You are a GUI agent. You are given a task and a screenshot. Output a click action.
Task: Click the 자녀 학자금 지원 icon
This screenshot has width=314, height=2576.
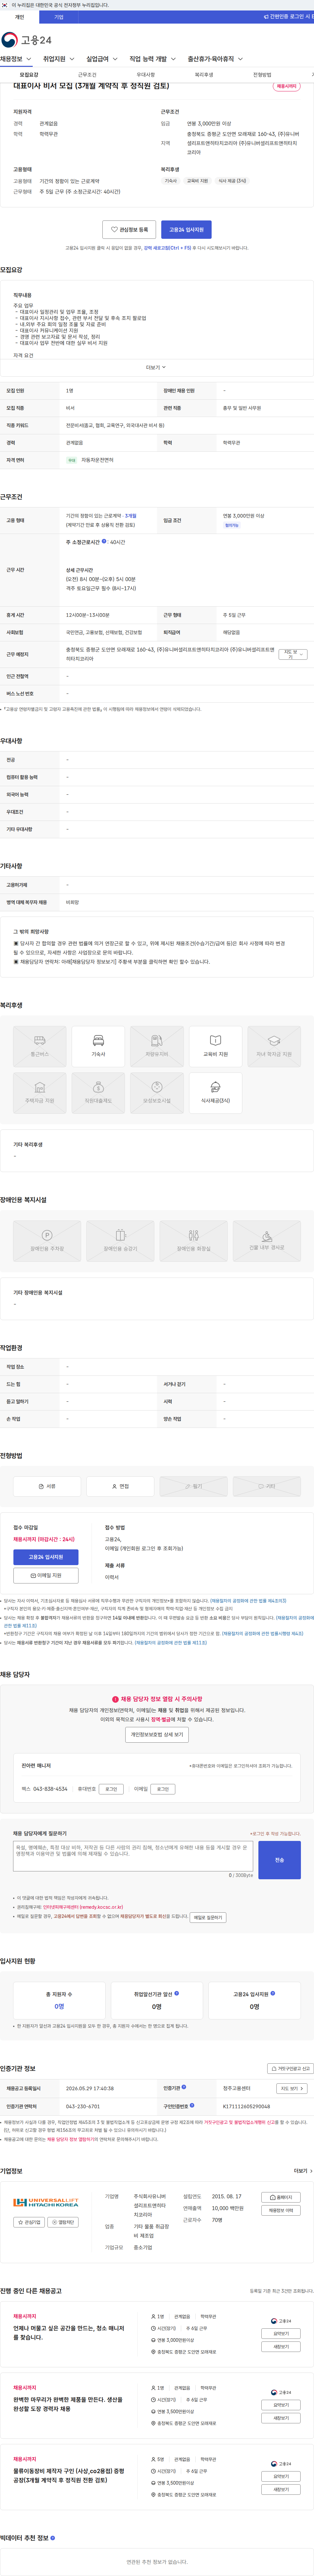tap(274, 1046)
